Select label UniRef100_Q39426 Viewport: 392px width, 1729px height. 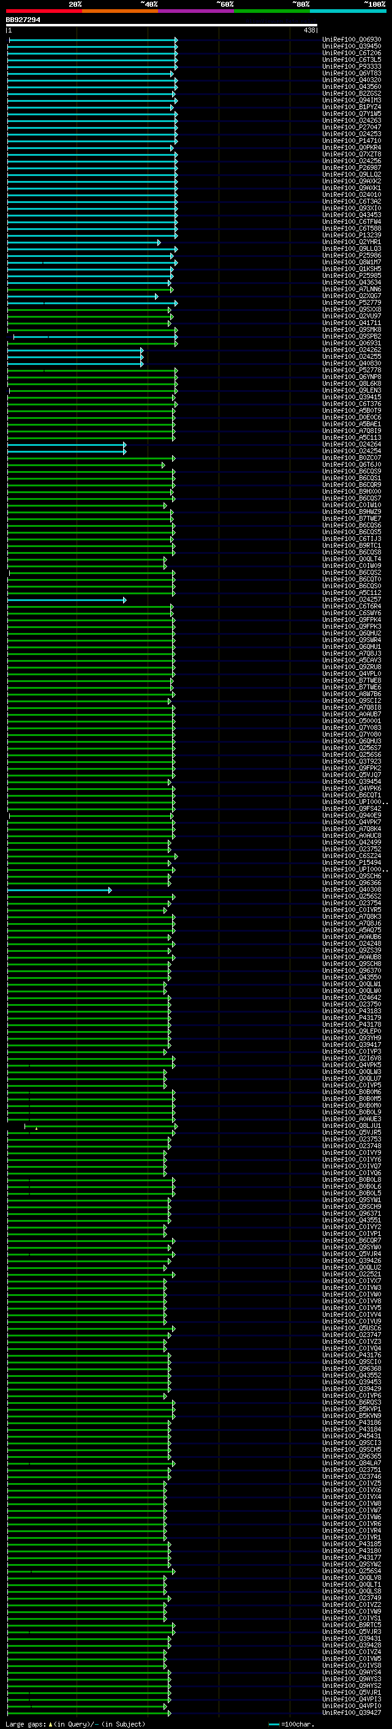click(x=352, y=1260)
